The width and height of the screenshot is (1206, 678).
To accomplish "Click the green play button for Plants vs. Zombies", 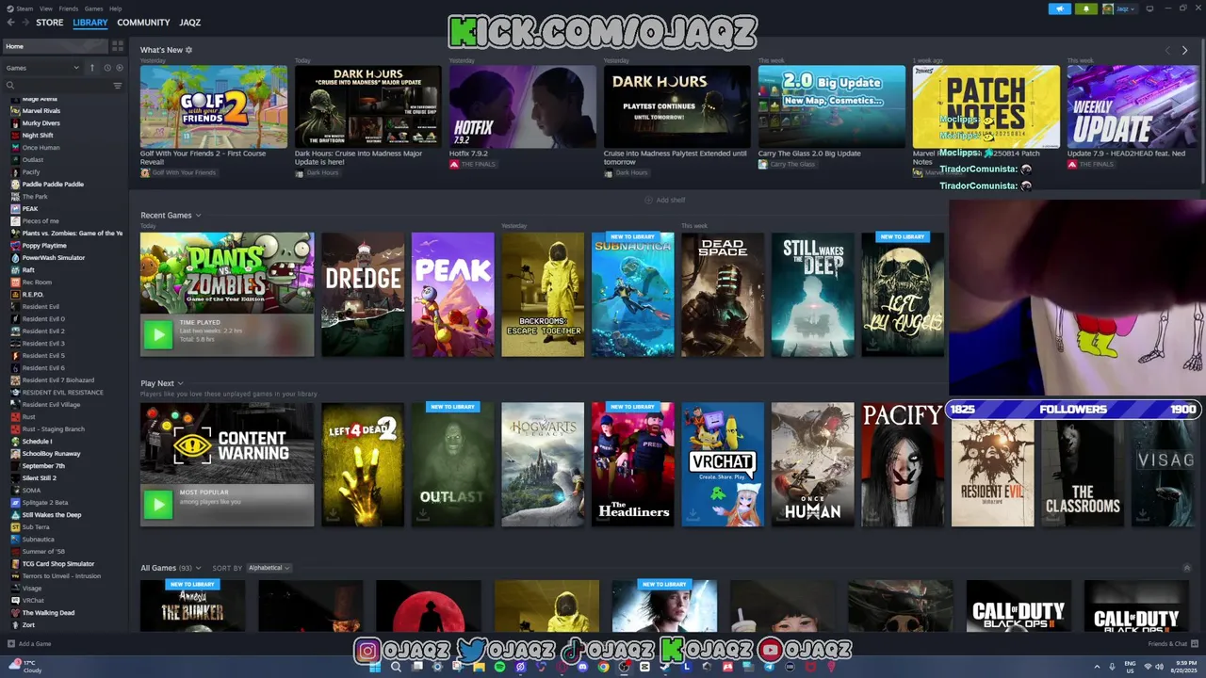I will (x=157, y=333).
